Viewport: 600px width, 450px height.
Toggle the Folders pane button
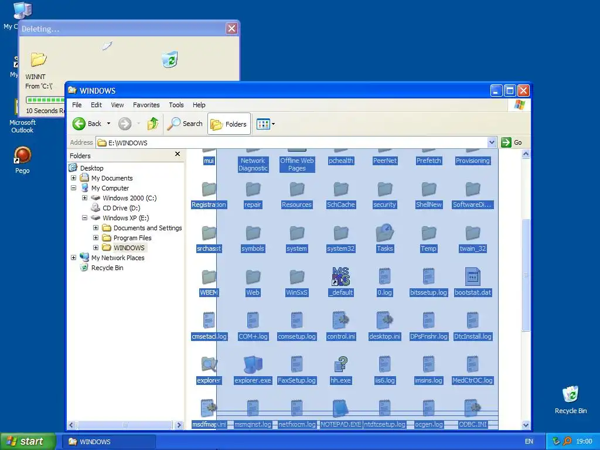(229, 124)
